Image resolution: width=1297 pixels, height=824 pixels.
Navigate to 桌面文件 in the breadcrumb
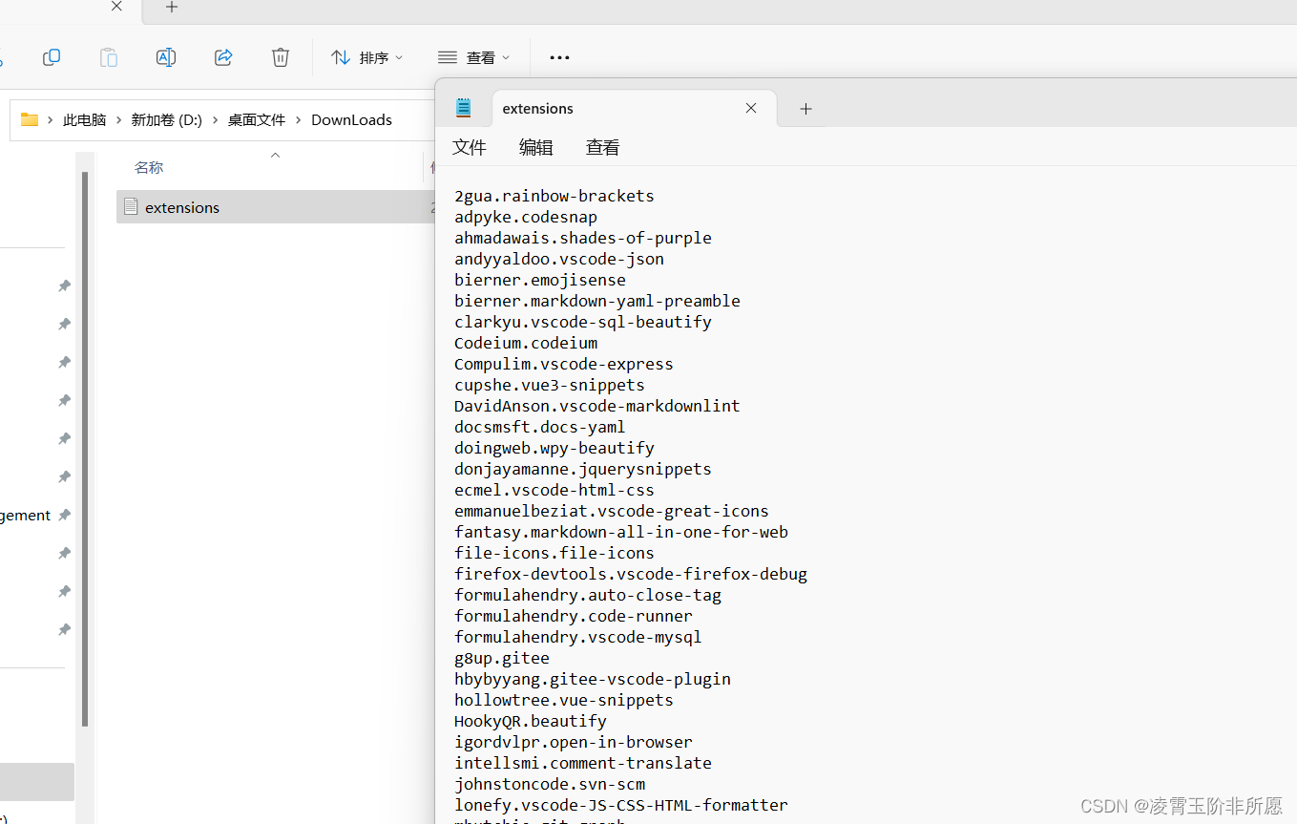pyautogui.click(x=257, y=120)
